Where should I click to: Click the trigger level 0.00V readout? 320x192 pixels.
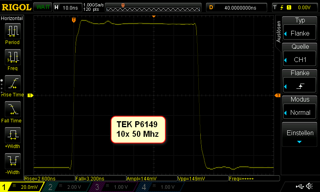coord(304,8)
